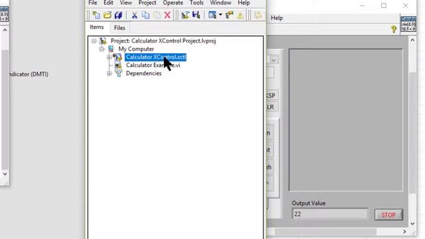Select the My Computer tree item
The image size is (425, 239).
pyautogui.click(x=136, y=49)
